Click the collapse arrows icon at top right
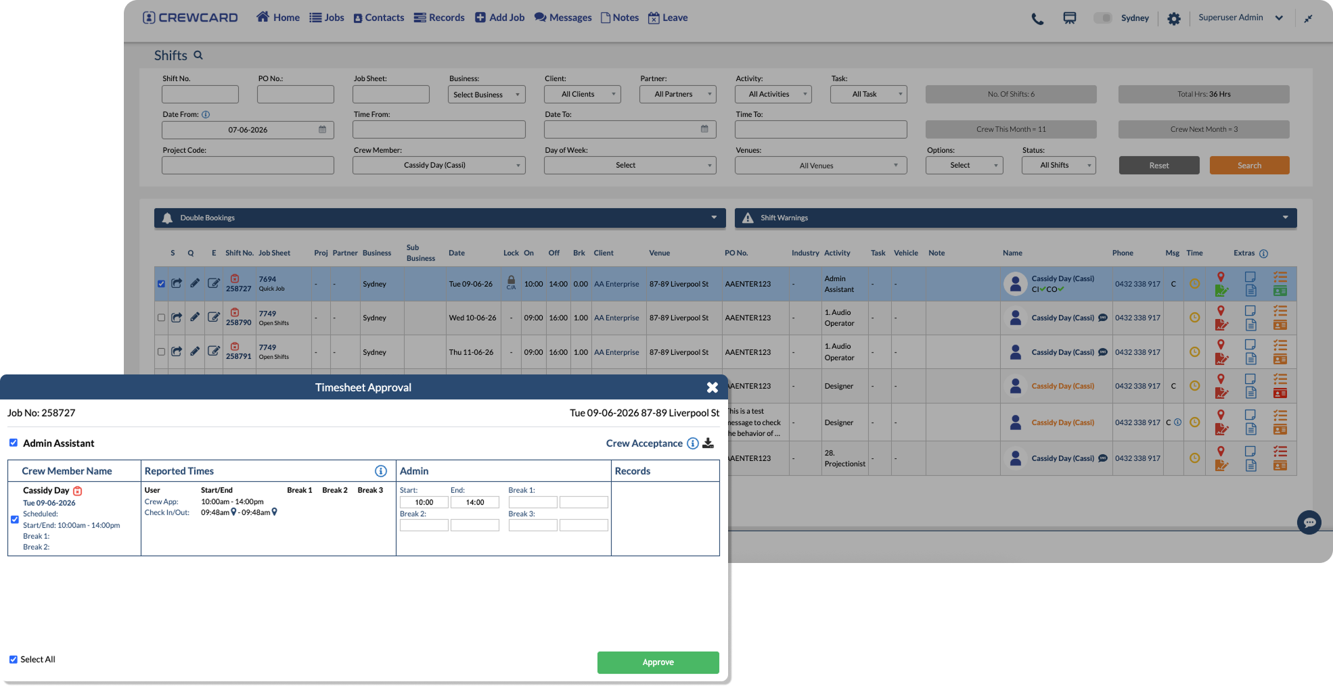The image size is (1333, 686). click(x=1309, y=19)
